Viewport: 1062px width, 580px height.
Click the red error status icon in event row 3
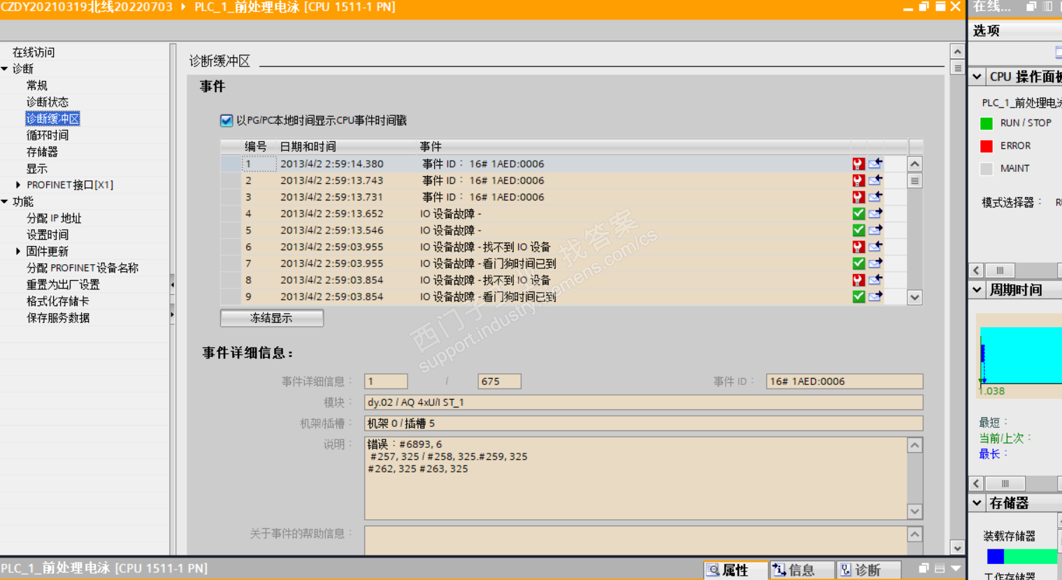(859, 197)
